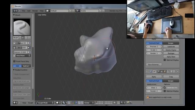Select the Subtract brush direction
This screenshot has width=195, height=110.
pyautogui.click(x=26, y=66)
